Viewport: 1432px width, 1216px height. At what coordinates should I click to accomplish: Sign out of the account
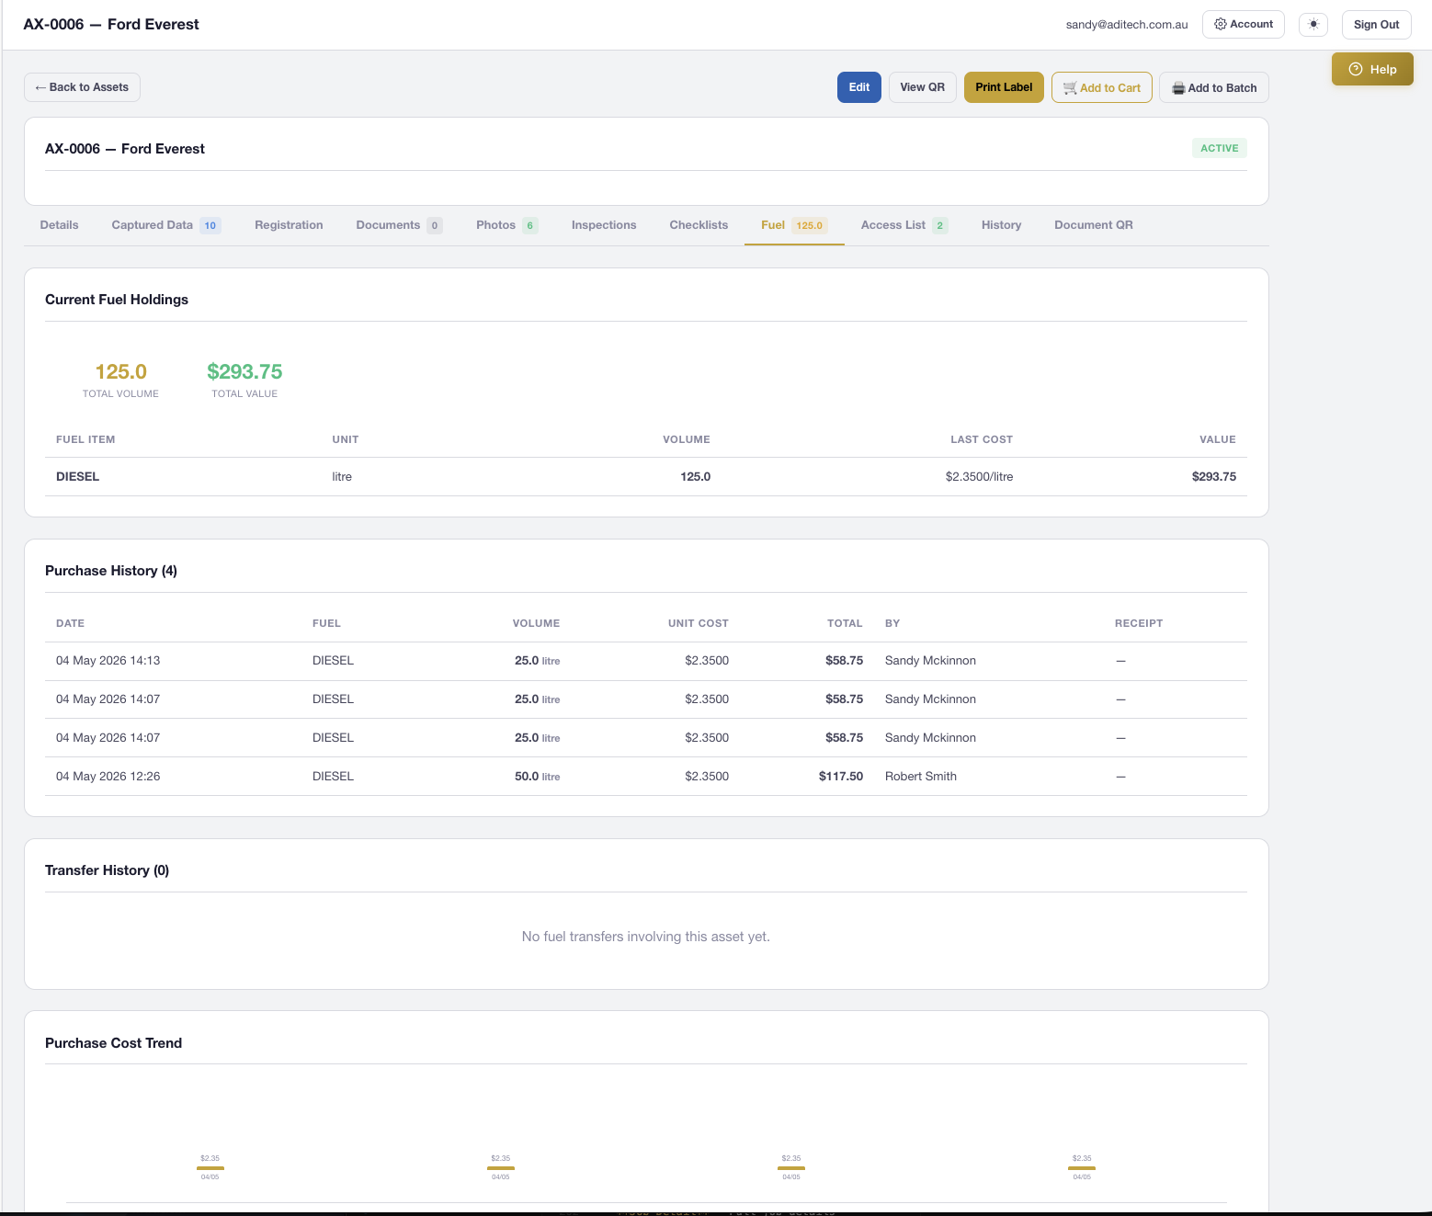(x=1376, y=25)
